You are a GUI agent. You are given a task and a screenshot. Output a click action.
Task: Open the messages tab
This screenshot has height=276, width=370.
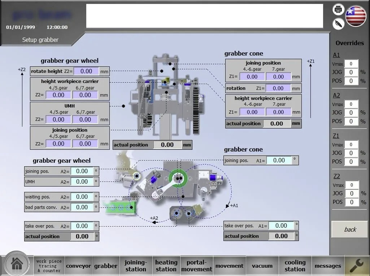pyautogui.click(x=328, y=266)
